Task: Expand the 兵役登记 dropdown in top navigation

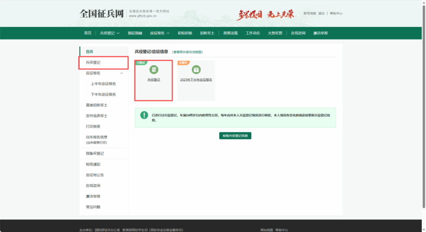Action: tap(110, 33)
